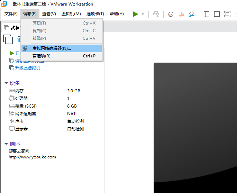Enter full screen mode icon
The image size is (237, 193).
[x=227, y=14]
